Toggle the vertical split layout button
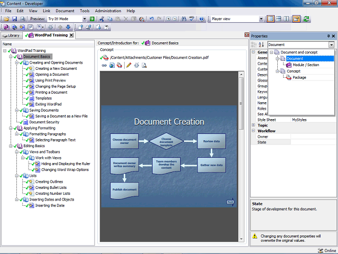 286,19
